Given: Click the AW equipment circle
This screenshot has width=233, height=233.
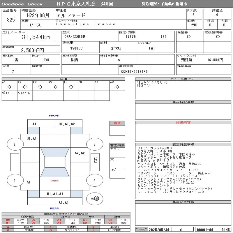Looking at the screenshot, I should [117, 87].
